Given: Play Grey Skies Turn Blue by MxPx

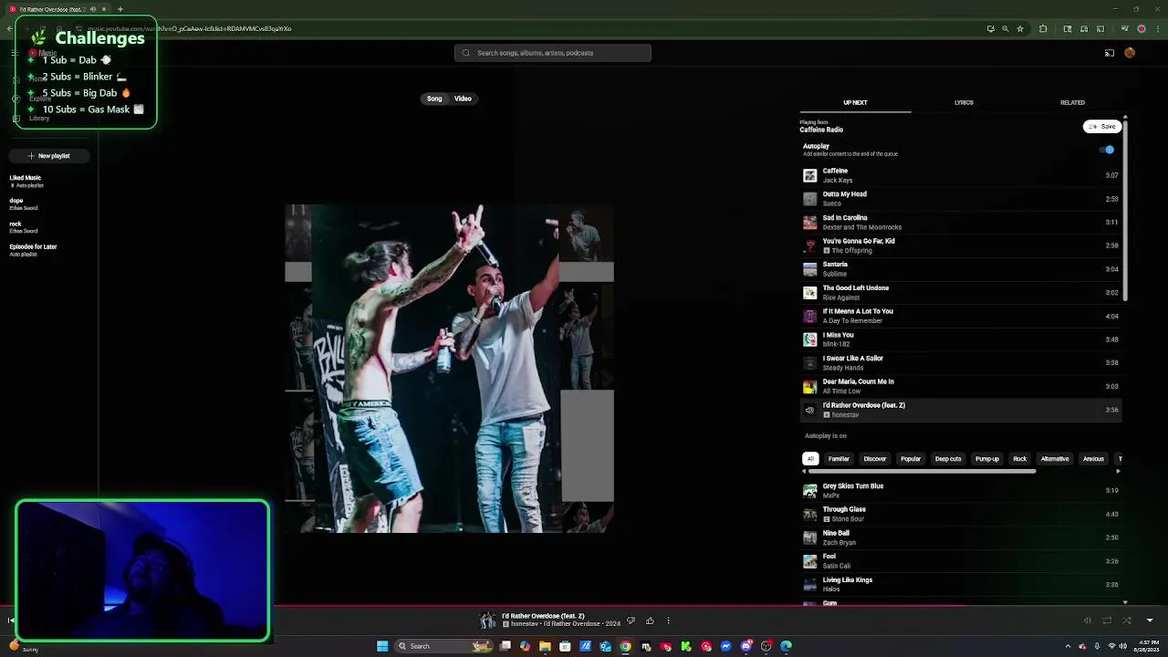Looking at the screenshot, I should coord(960,491).
